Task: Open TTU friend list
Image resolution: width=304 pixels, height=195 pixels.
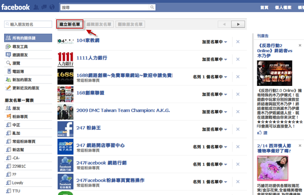Action: click(x=28, y=191)
